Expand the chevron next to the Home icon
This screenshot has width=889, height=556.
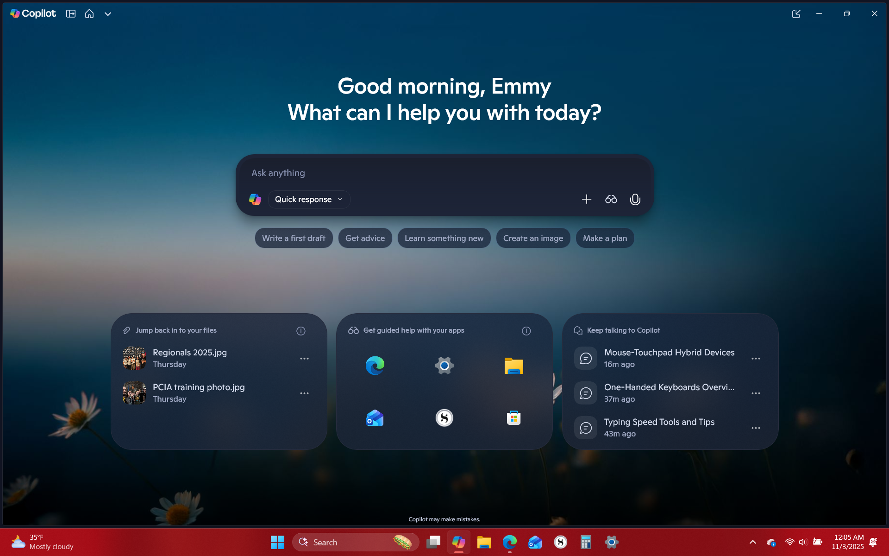108,13
